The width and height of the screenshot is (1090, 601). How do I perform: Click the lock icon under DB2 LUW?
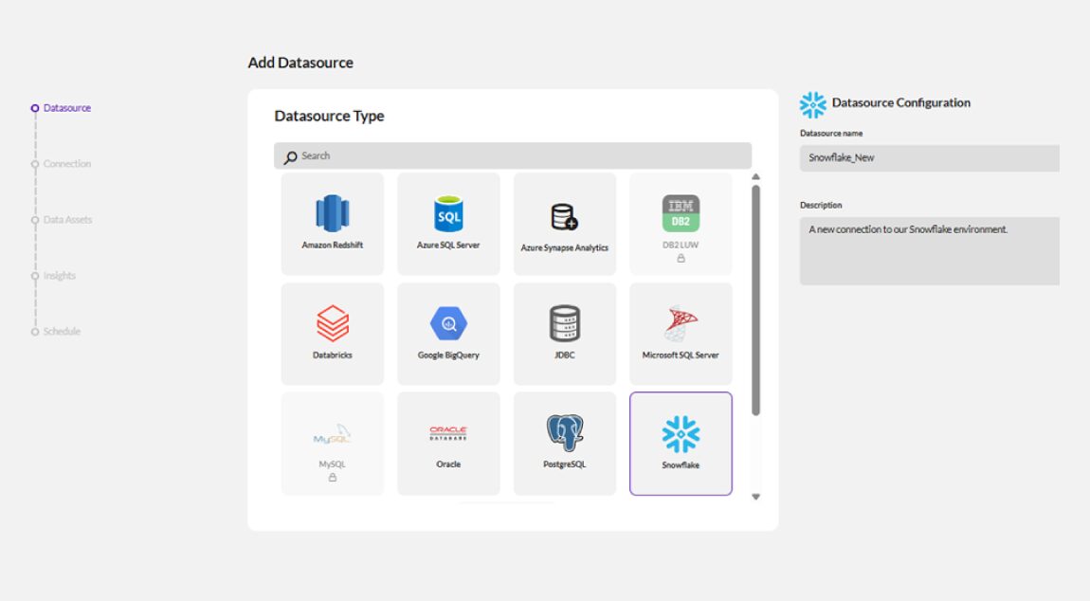(x=681, y=258)
